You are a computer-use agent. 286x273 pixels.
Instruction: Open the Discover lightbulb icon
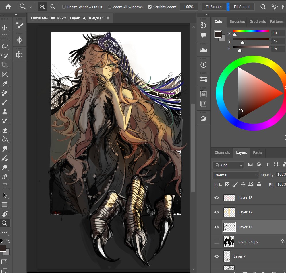[275, 7]
